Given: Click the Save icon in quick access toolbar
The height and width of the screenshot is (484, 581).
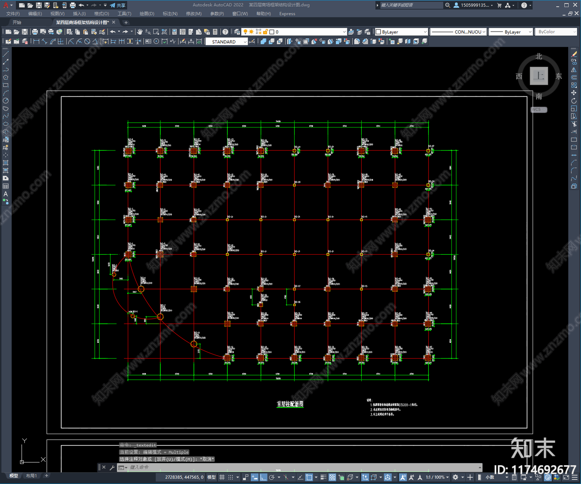Looking at the screenshot, I should (x=38, y=5).
